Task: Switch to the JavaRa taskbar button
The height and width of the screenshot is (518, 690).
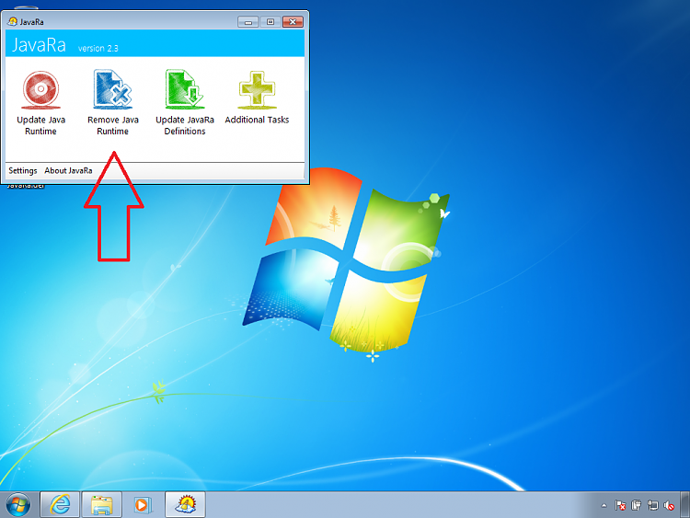Action: click(x=185, y=504)
